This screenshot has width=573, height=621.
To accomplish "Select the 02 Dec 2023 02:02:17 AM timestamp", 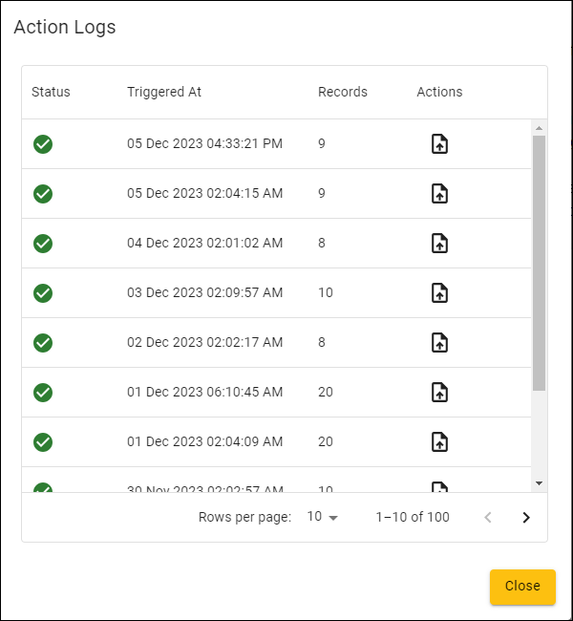I will (204, 342).
